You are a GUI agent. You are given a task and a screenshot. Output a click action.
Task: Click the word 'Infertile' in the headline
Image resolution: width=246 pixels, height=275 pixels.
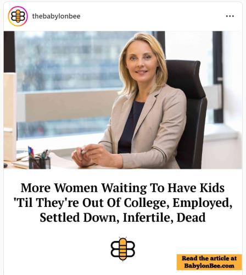tap(148, 217)
